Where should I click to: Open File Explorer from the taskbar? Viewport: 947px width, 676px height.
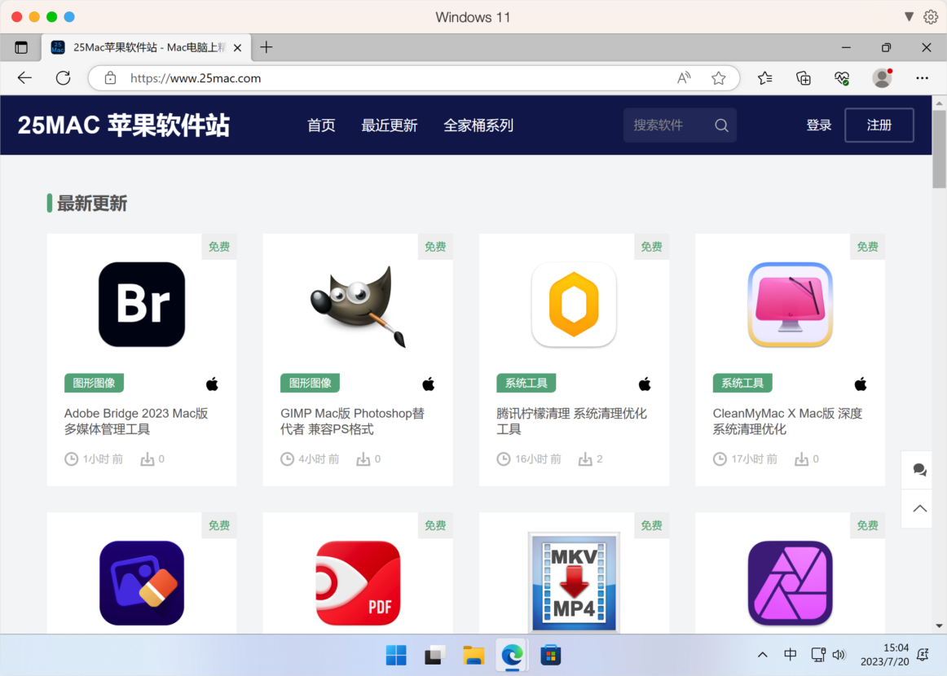(473, 655)
